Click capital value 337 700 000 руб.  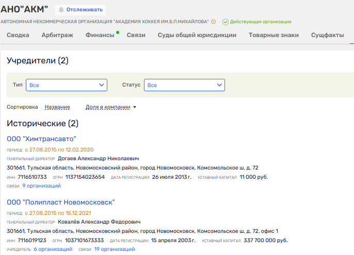[266, 241]
